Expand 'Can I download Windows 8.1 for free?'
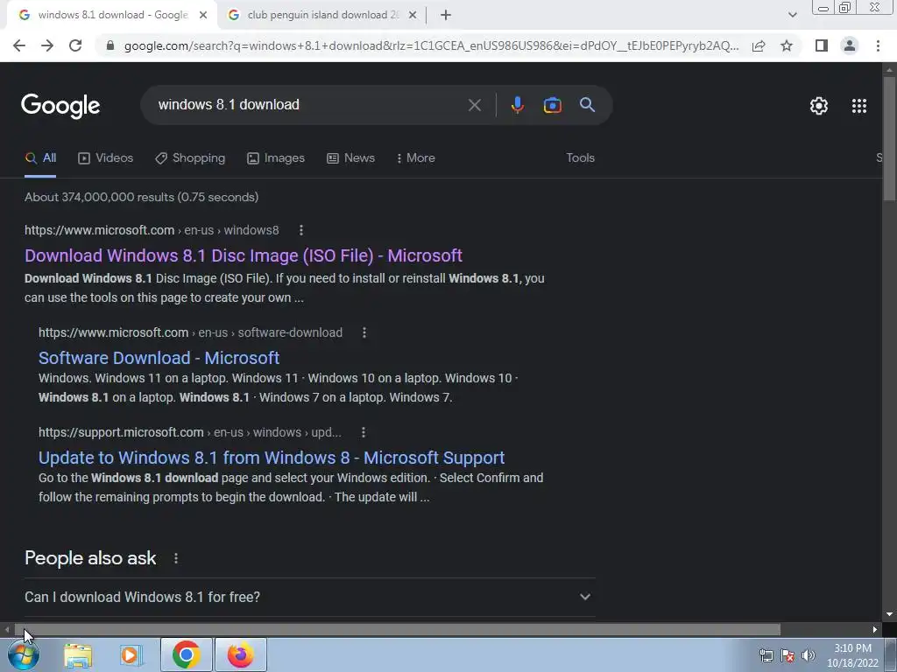 [309, 597]
